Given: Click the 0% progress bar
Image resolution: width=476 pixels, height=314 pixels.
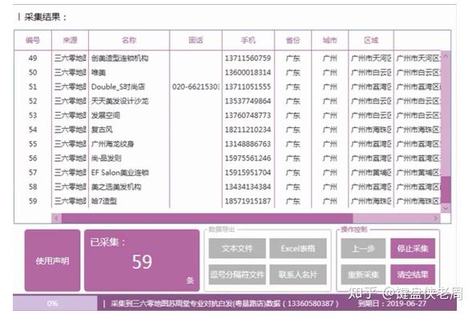Looking at the screenshot, I should [x=55, y=303].
